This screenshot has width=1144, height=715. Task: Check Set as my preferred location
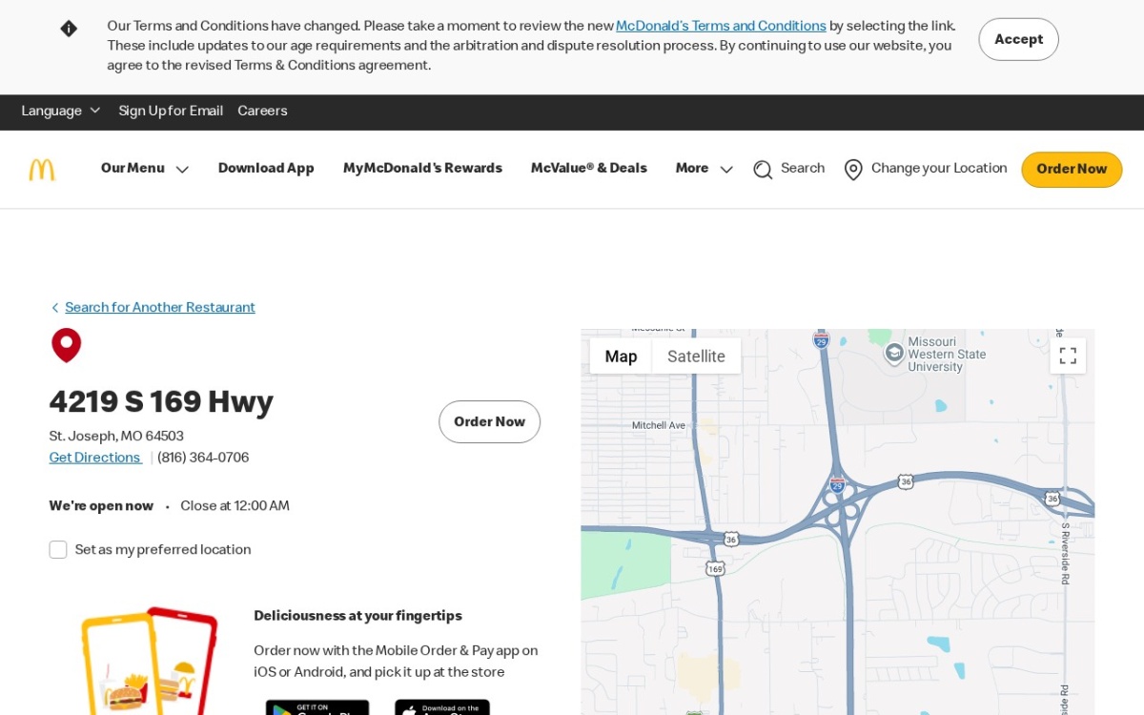coord(58,550)
